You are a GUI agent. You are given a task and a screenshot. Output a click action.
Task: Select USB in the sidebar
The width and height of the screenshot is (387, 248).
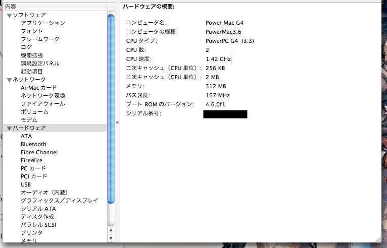(26, 184)
